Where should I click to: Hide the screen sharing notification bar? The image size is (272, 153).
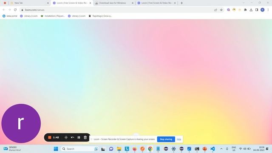179,139
